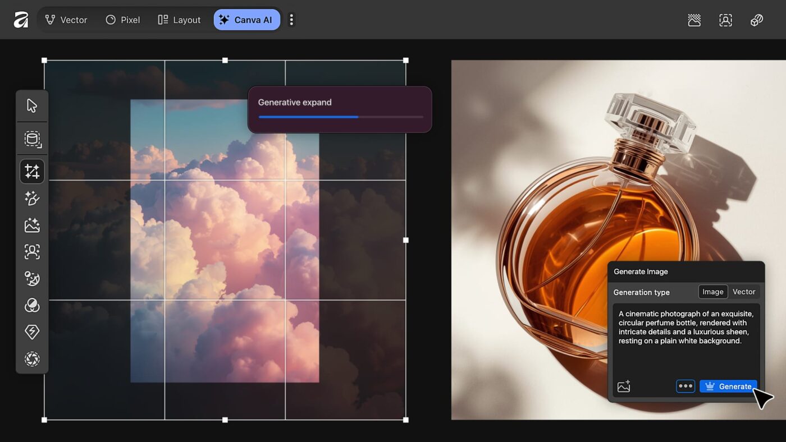Click the active Generative expand sparkle-crop tool
This screenshot has width=786, height=442.
click(32, 172)
